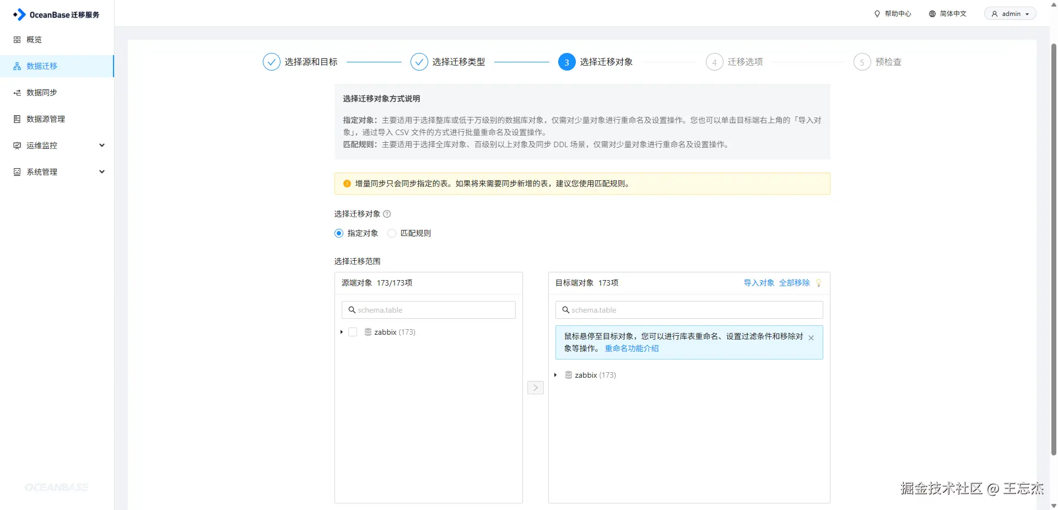Open the 概览 overview icon in sidebar
The image size is (1058, 510).
(x=17, y=40)
